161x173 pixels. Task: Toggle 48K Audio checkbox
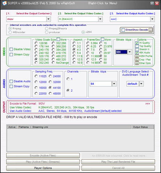137,53
